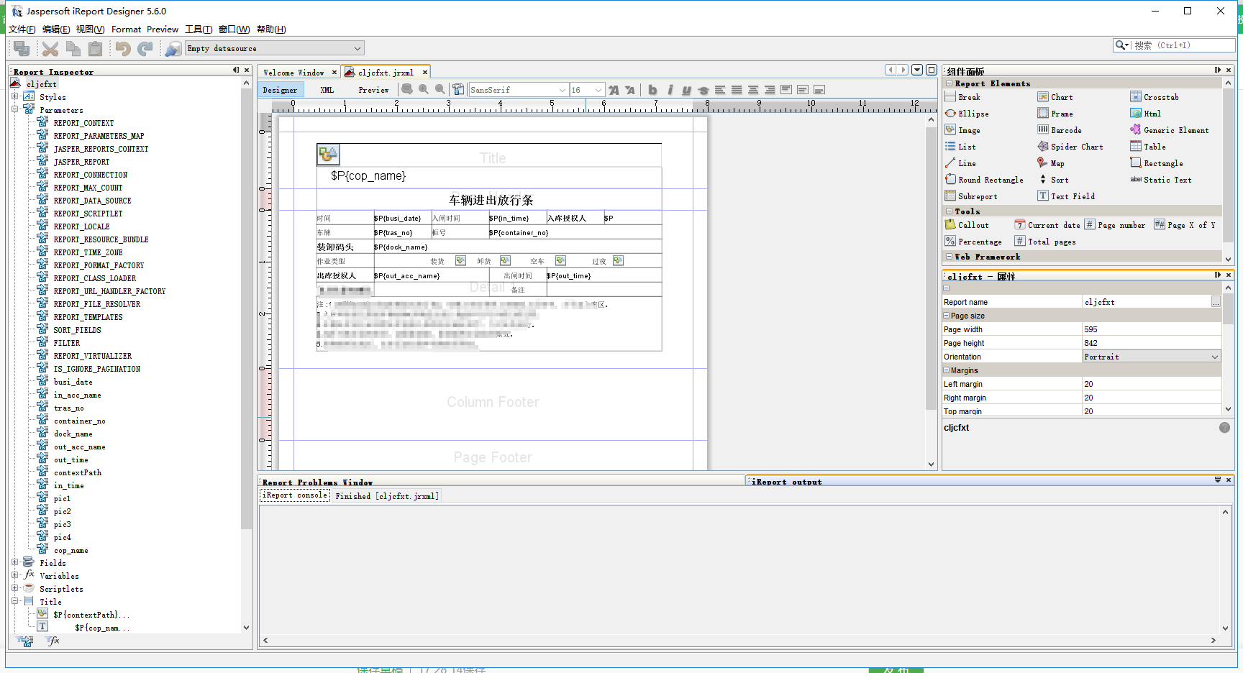Close the cljcfxt.jrxml tab
This screenshot has width=1243, height=673.
(425, 73)
